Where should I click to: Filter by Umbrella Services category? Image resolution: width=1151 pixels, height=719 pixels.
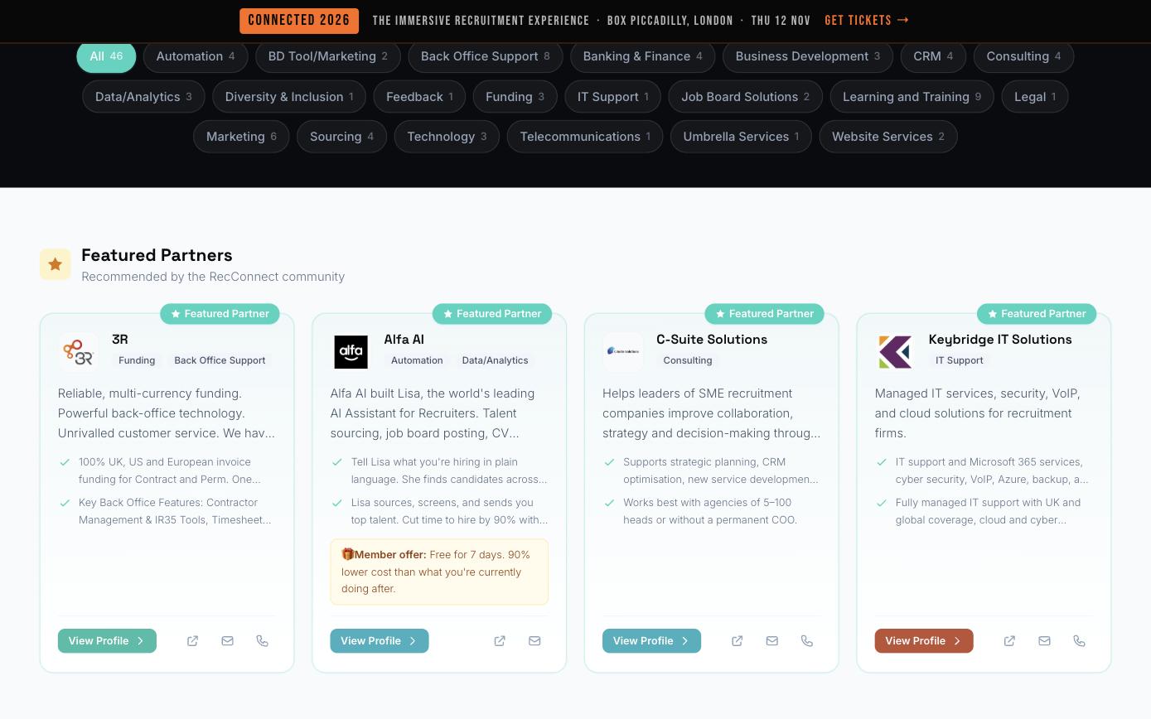click(741, 137)
